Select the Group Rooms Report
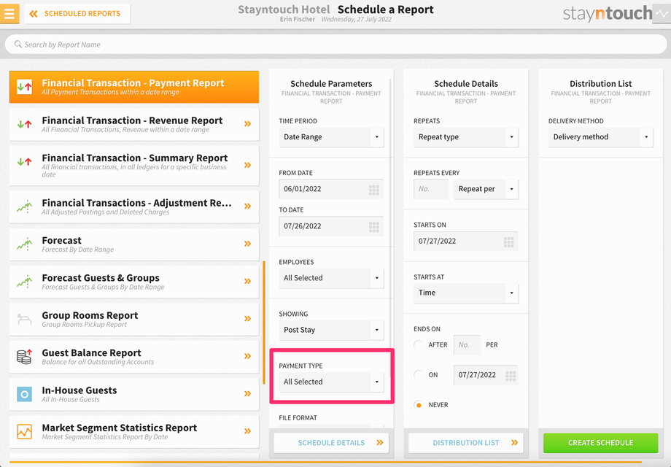Image resolution: width=671 pixels, height=467 pixels. (x=134, y=319)
